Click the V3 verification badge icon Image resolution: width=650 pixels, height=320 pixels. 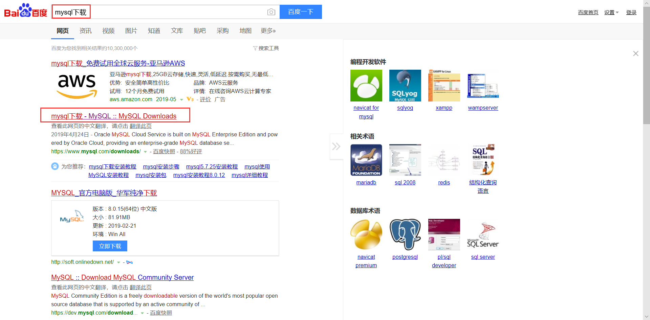190,99
